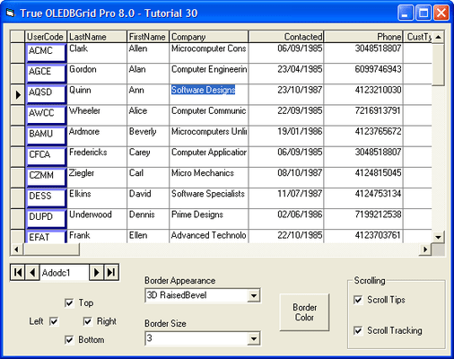Image resolution: width=454 pixels, height=359 pixels.
Task: Click the horizontal scrollbar thumb
Action: click(52, 250)
